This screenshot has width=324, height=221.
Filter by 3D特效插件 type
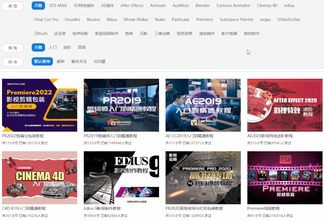(84, 6)
